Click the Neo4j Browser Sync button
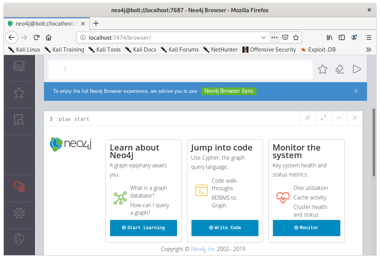380x259 pixels. pyautogui.click(x=229, y=91)
